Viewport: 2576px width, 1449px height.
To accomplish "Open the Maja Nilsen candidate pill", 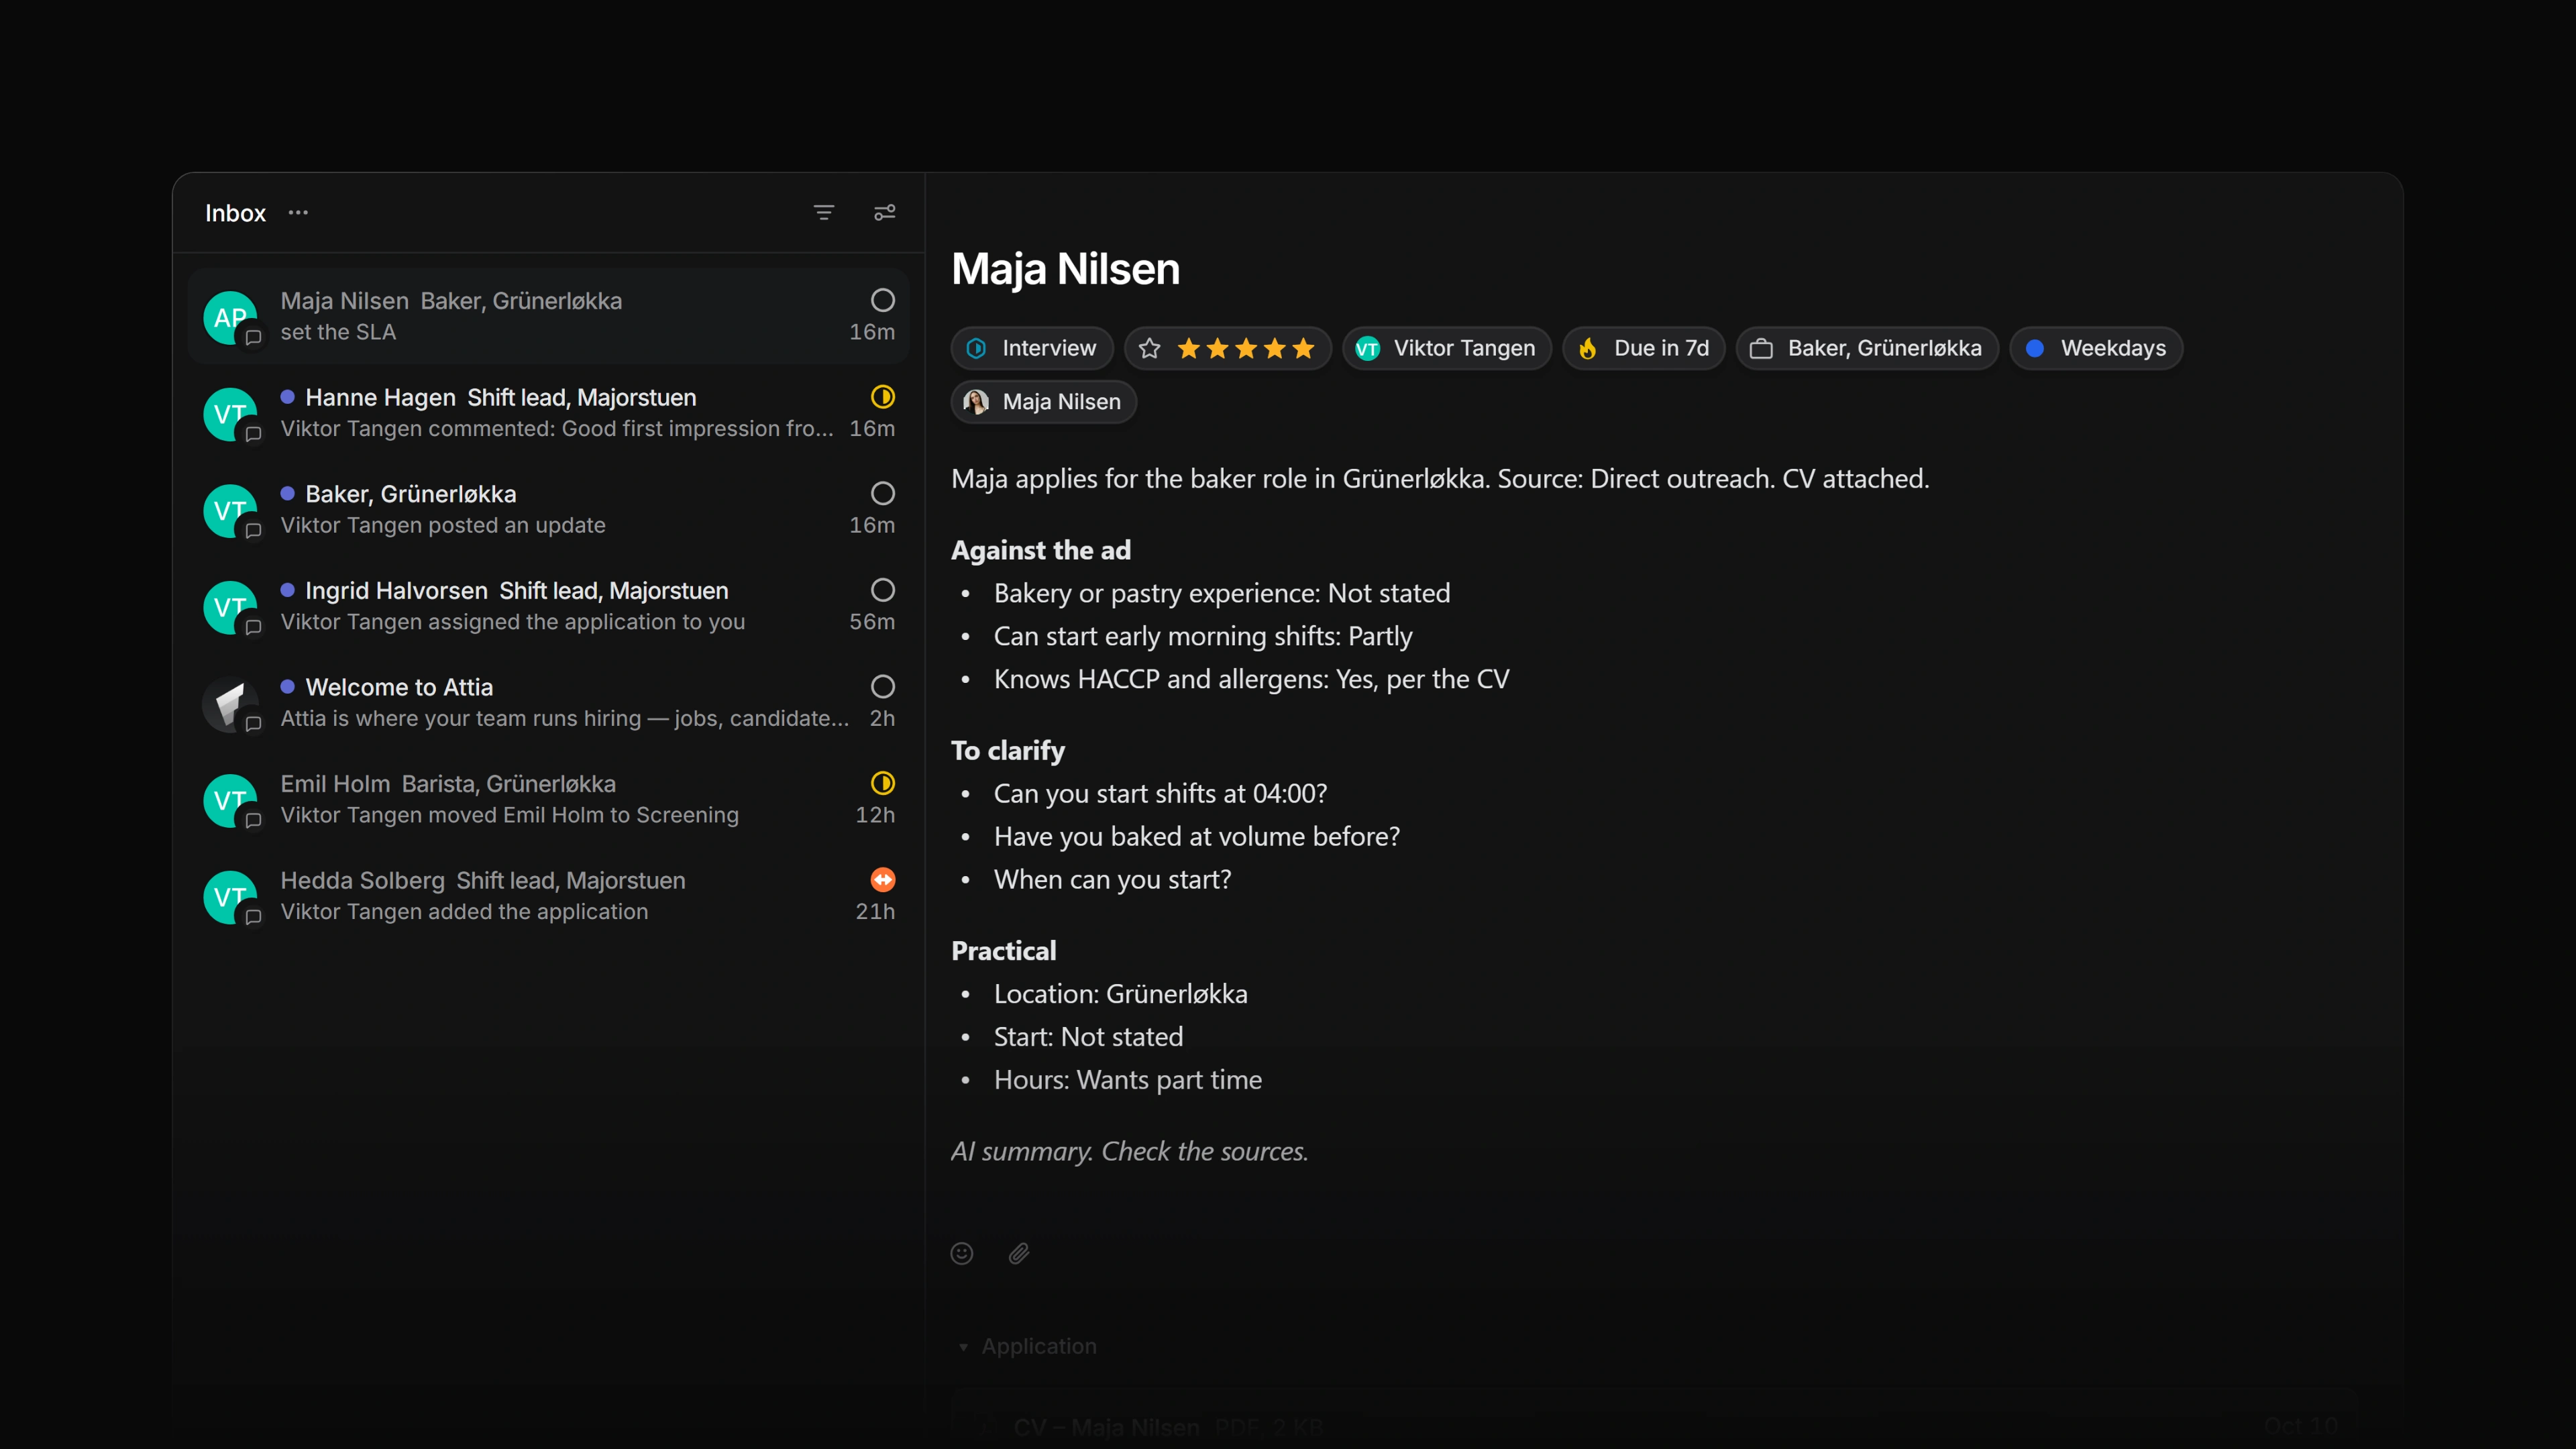I will click(1043, 402).
